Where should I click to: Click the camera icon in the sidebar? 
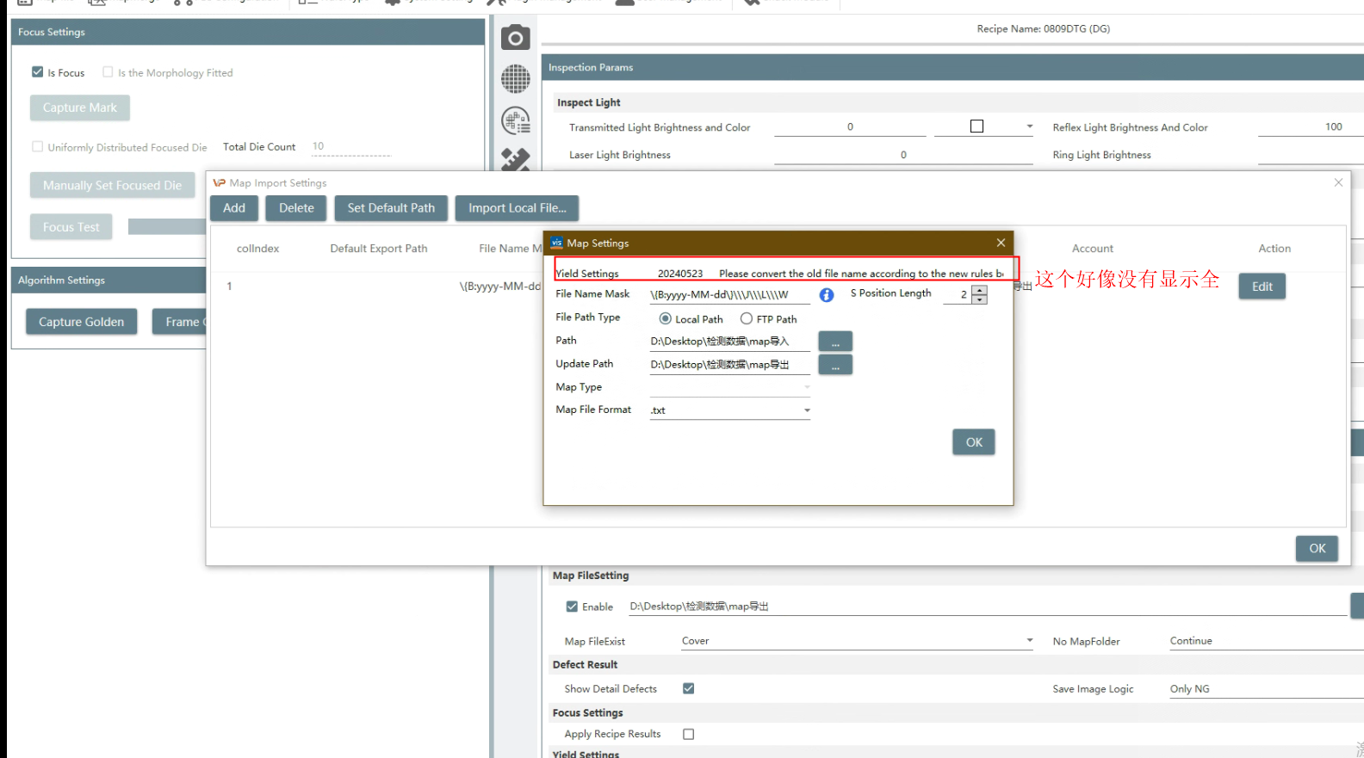[x=515, y=38]
